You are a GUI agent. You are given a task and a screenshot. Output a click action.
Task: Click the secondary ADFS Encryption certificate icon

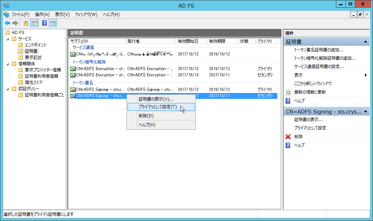(x=73, y=75)
